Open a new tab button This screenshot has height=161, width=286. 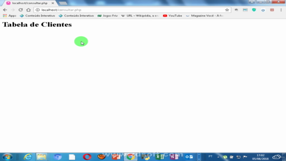click(x=63, y=3)
